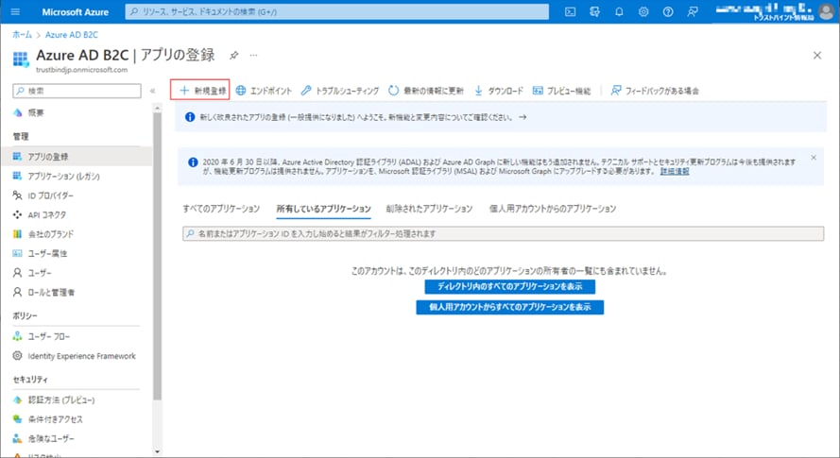
Task: Open プレビュー機能 in the toolbar
Action: coord(561,91)
